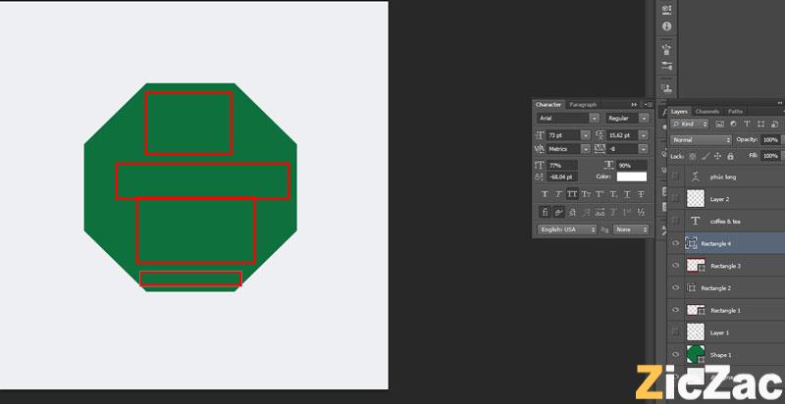Switch to the Paragraph tab
Screen dimensions: 785x404
583,104
